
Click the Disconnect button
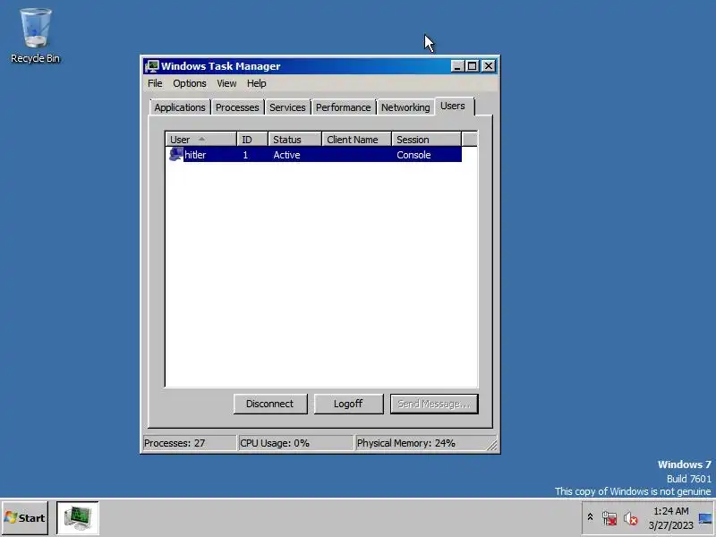click(x=270, y=405)
